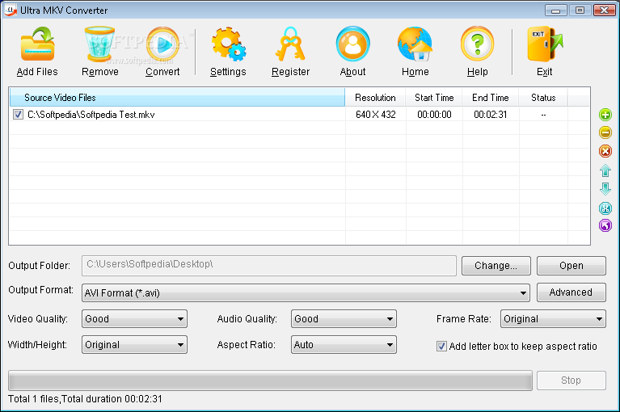Go to the Home globe icon

click(415, 44)
